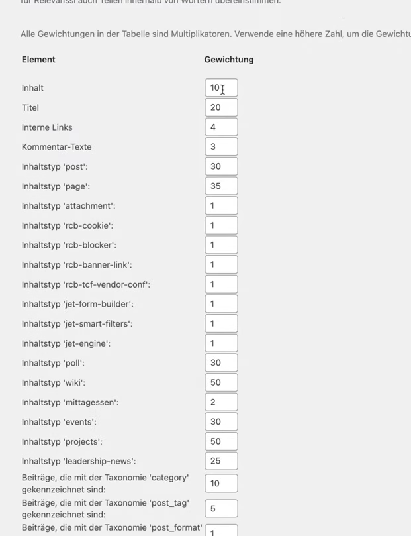Edit the Inhaltstyp 'events' weight field

coord(222,421)
